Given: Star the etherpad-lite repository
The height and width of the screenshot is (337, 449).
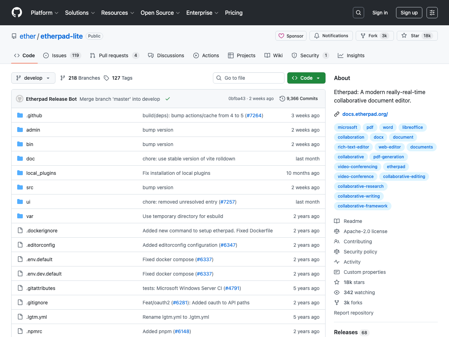Looking at the screenshot, I should (x=417, y=36).
